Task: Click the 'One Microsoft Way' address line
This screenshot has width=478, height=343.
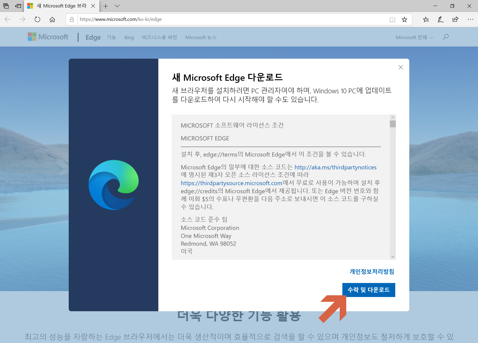Action: 206,236
